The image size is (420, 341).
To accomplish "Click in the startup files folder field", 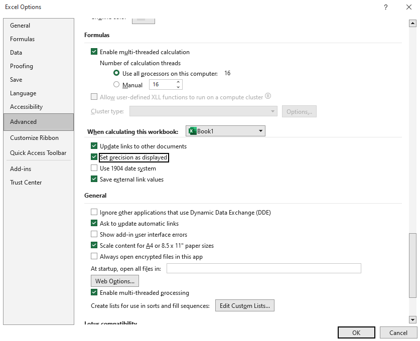I will pyautogui.click(x=263, y=269).
